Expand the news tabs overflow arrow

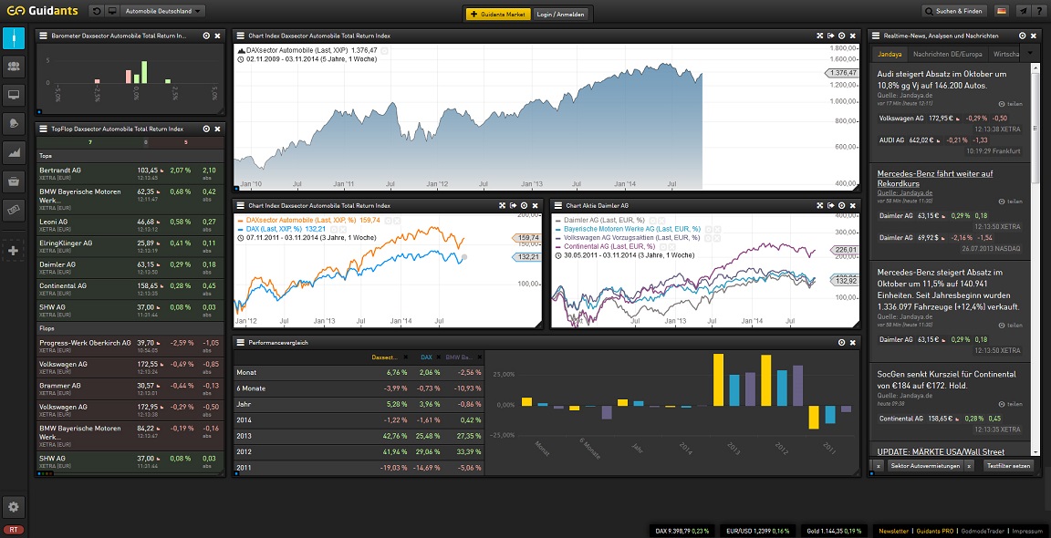click(1030, 54)
